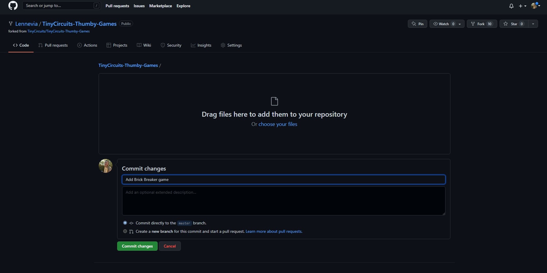This screenshot has width=547, height=273.
Task: Expand the star lists dropdown arrow
Action: pyautogui.click(x=533, y=24)
